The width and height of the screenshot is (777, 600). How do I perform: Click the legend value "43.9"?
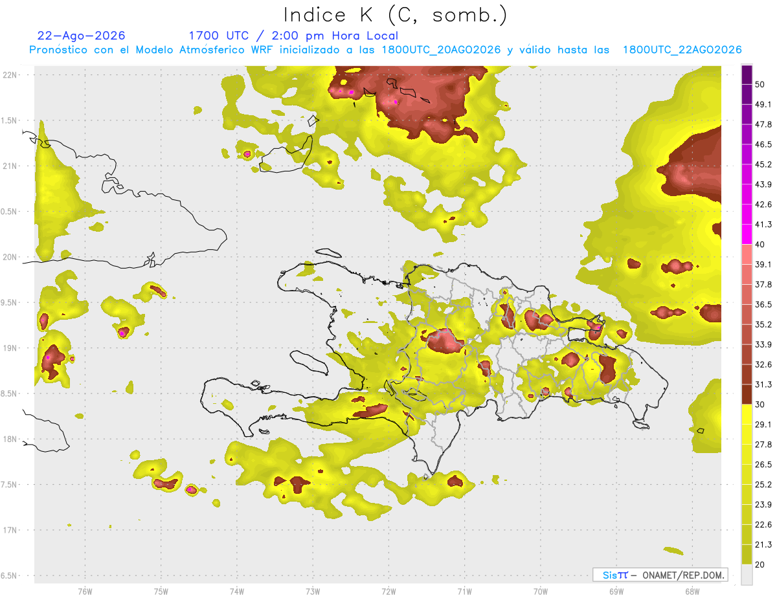pos(763,184)
